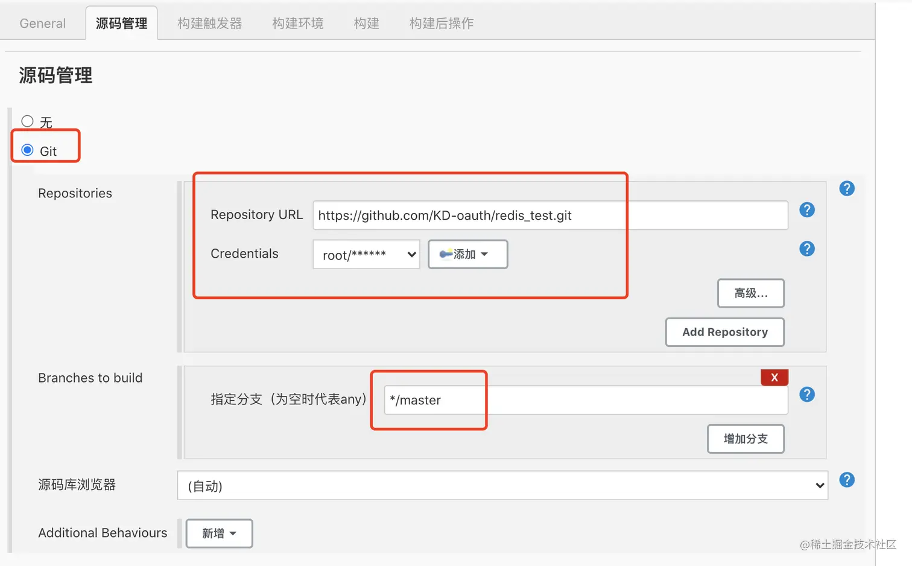Screen dimensions: 912x566
Task: Focus the */master branch specifier field
Action: 586,400
